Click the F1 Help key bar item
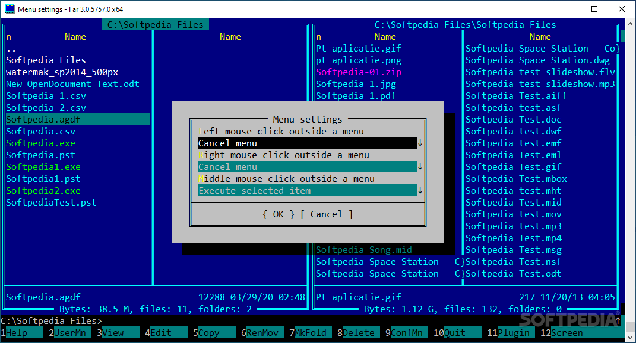The width and height of the screenshot is (636, 343). (x=22, y=333)
